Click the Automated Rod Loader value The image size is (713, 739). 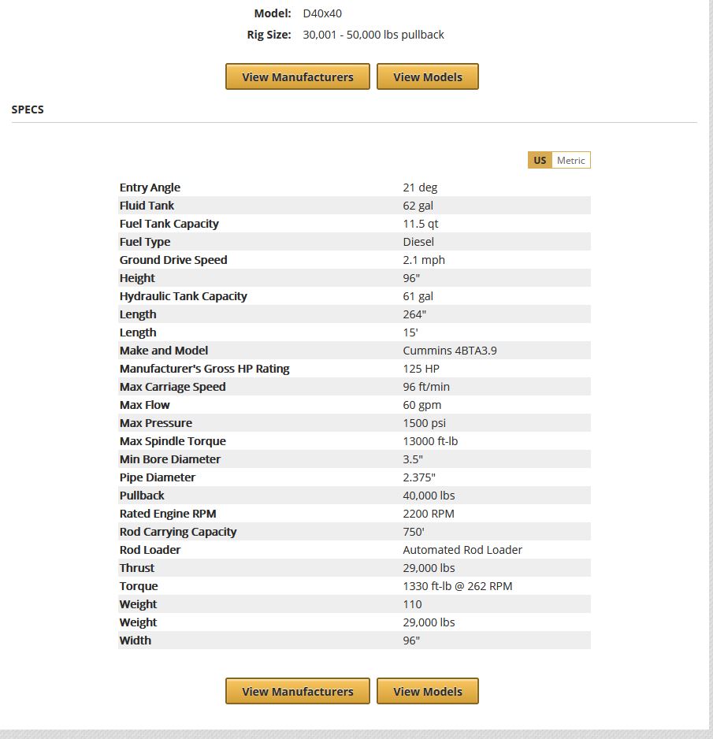point(462,550)
